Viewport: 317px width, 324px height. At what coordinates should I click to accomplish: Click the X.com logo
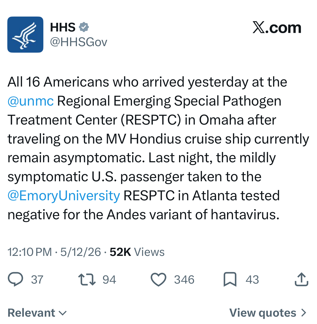[x=277, y=28]
